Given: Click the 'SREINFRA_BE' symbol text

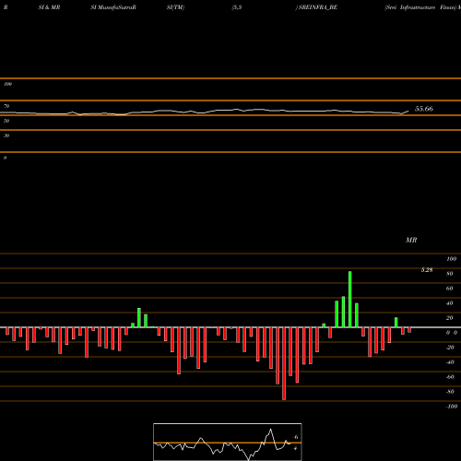Looking at the screenshot, I should click(318, 7).
